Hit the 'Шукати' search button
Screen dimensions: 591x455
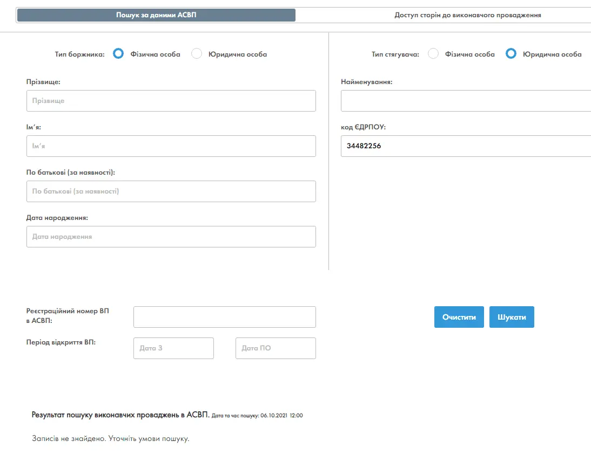pos(512,317)
